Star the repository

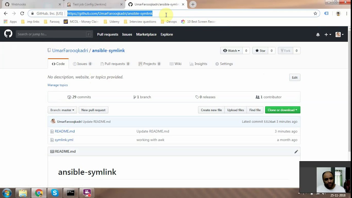[x=260, y=51]
